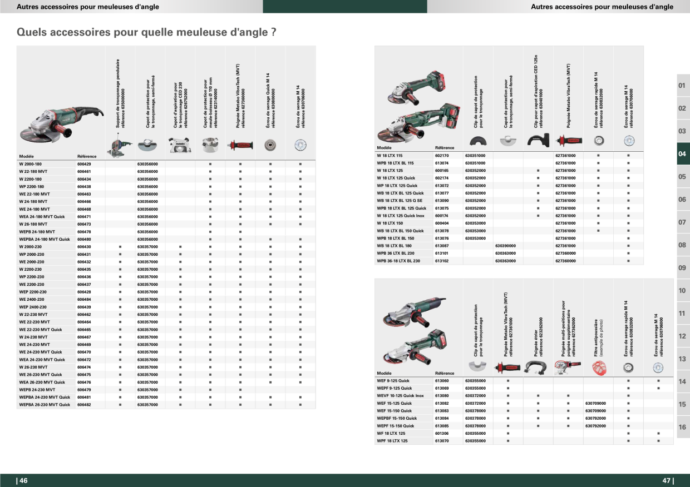Open section tab 05

(x=682, y=177)
